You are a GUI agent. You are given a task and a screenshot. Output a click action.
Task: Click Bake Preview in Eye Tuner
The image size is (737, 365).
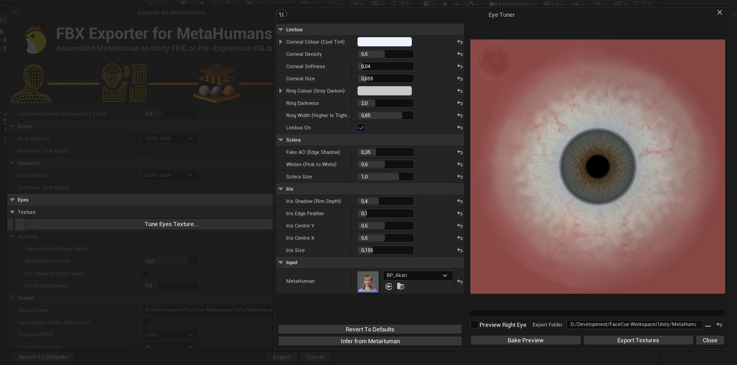point(526,340)
